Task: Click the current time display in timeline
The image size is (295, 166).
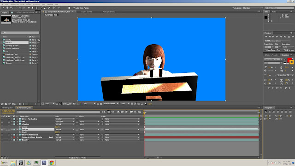Action: coord(8,111)
